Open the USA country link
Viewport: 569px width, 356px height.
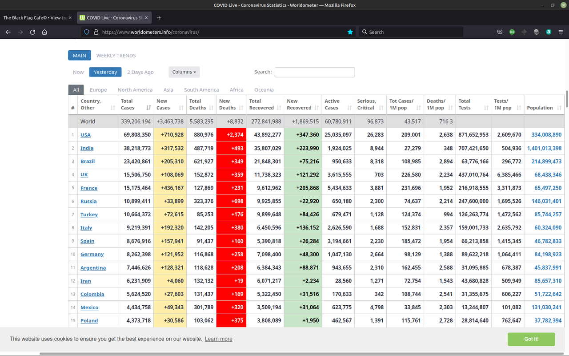point(85,135)
